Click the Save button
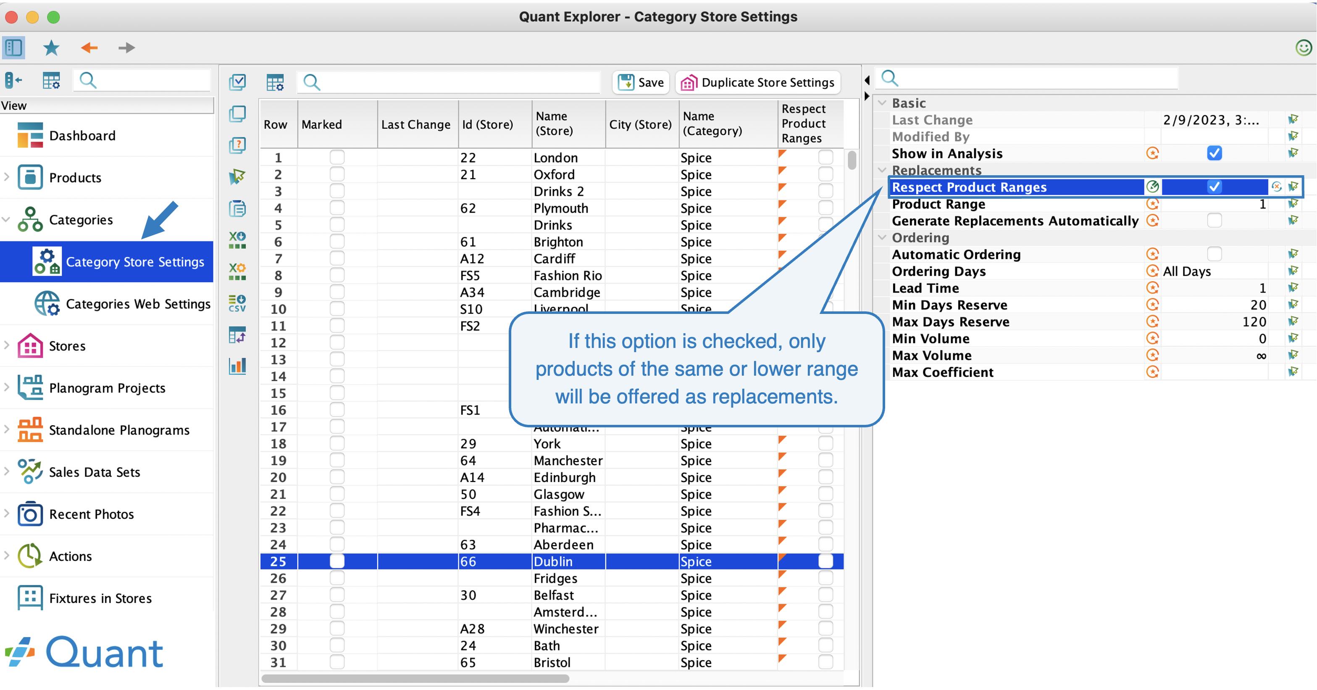The height and width of the screenshot is (690, 1317). click(x=641, y=82)
